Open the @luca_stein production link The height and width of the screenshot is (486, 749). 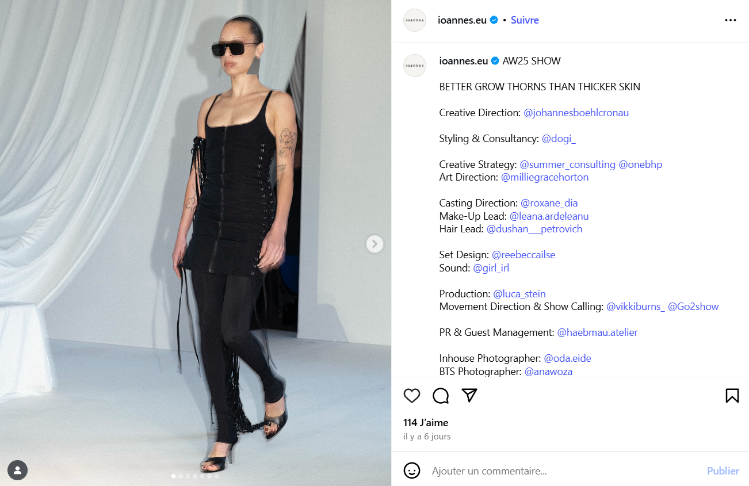(x=519, y=294)
